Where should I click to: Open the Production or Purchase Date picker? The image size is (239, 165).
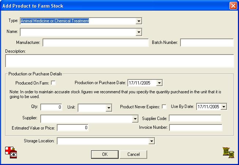[159, 83]
